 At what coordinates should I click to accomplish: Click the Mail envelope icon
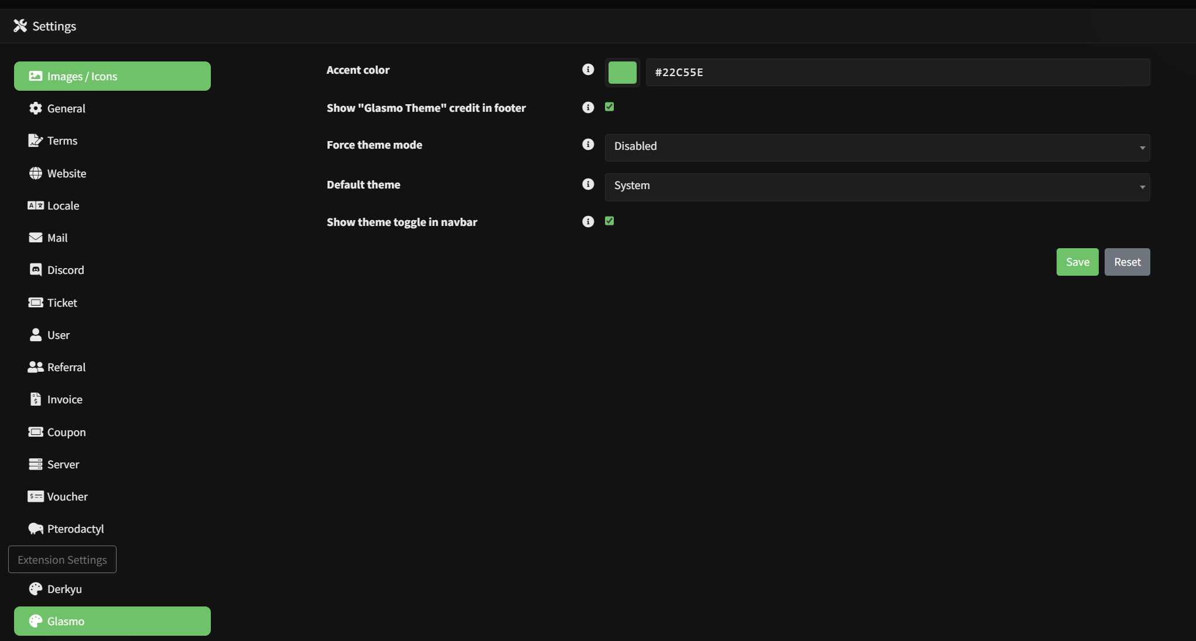tap(36, 238)
